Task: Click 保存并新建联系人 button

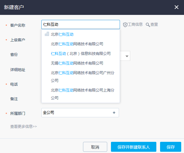Action: [134, 147]
